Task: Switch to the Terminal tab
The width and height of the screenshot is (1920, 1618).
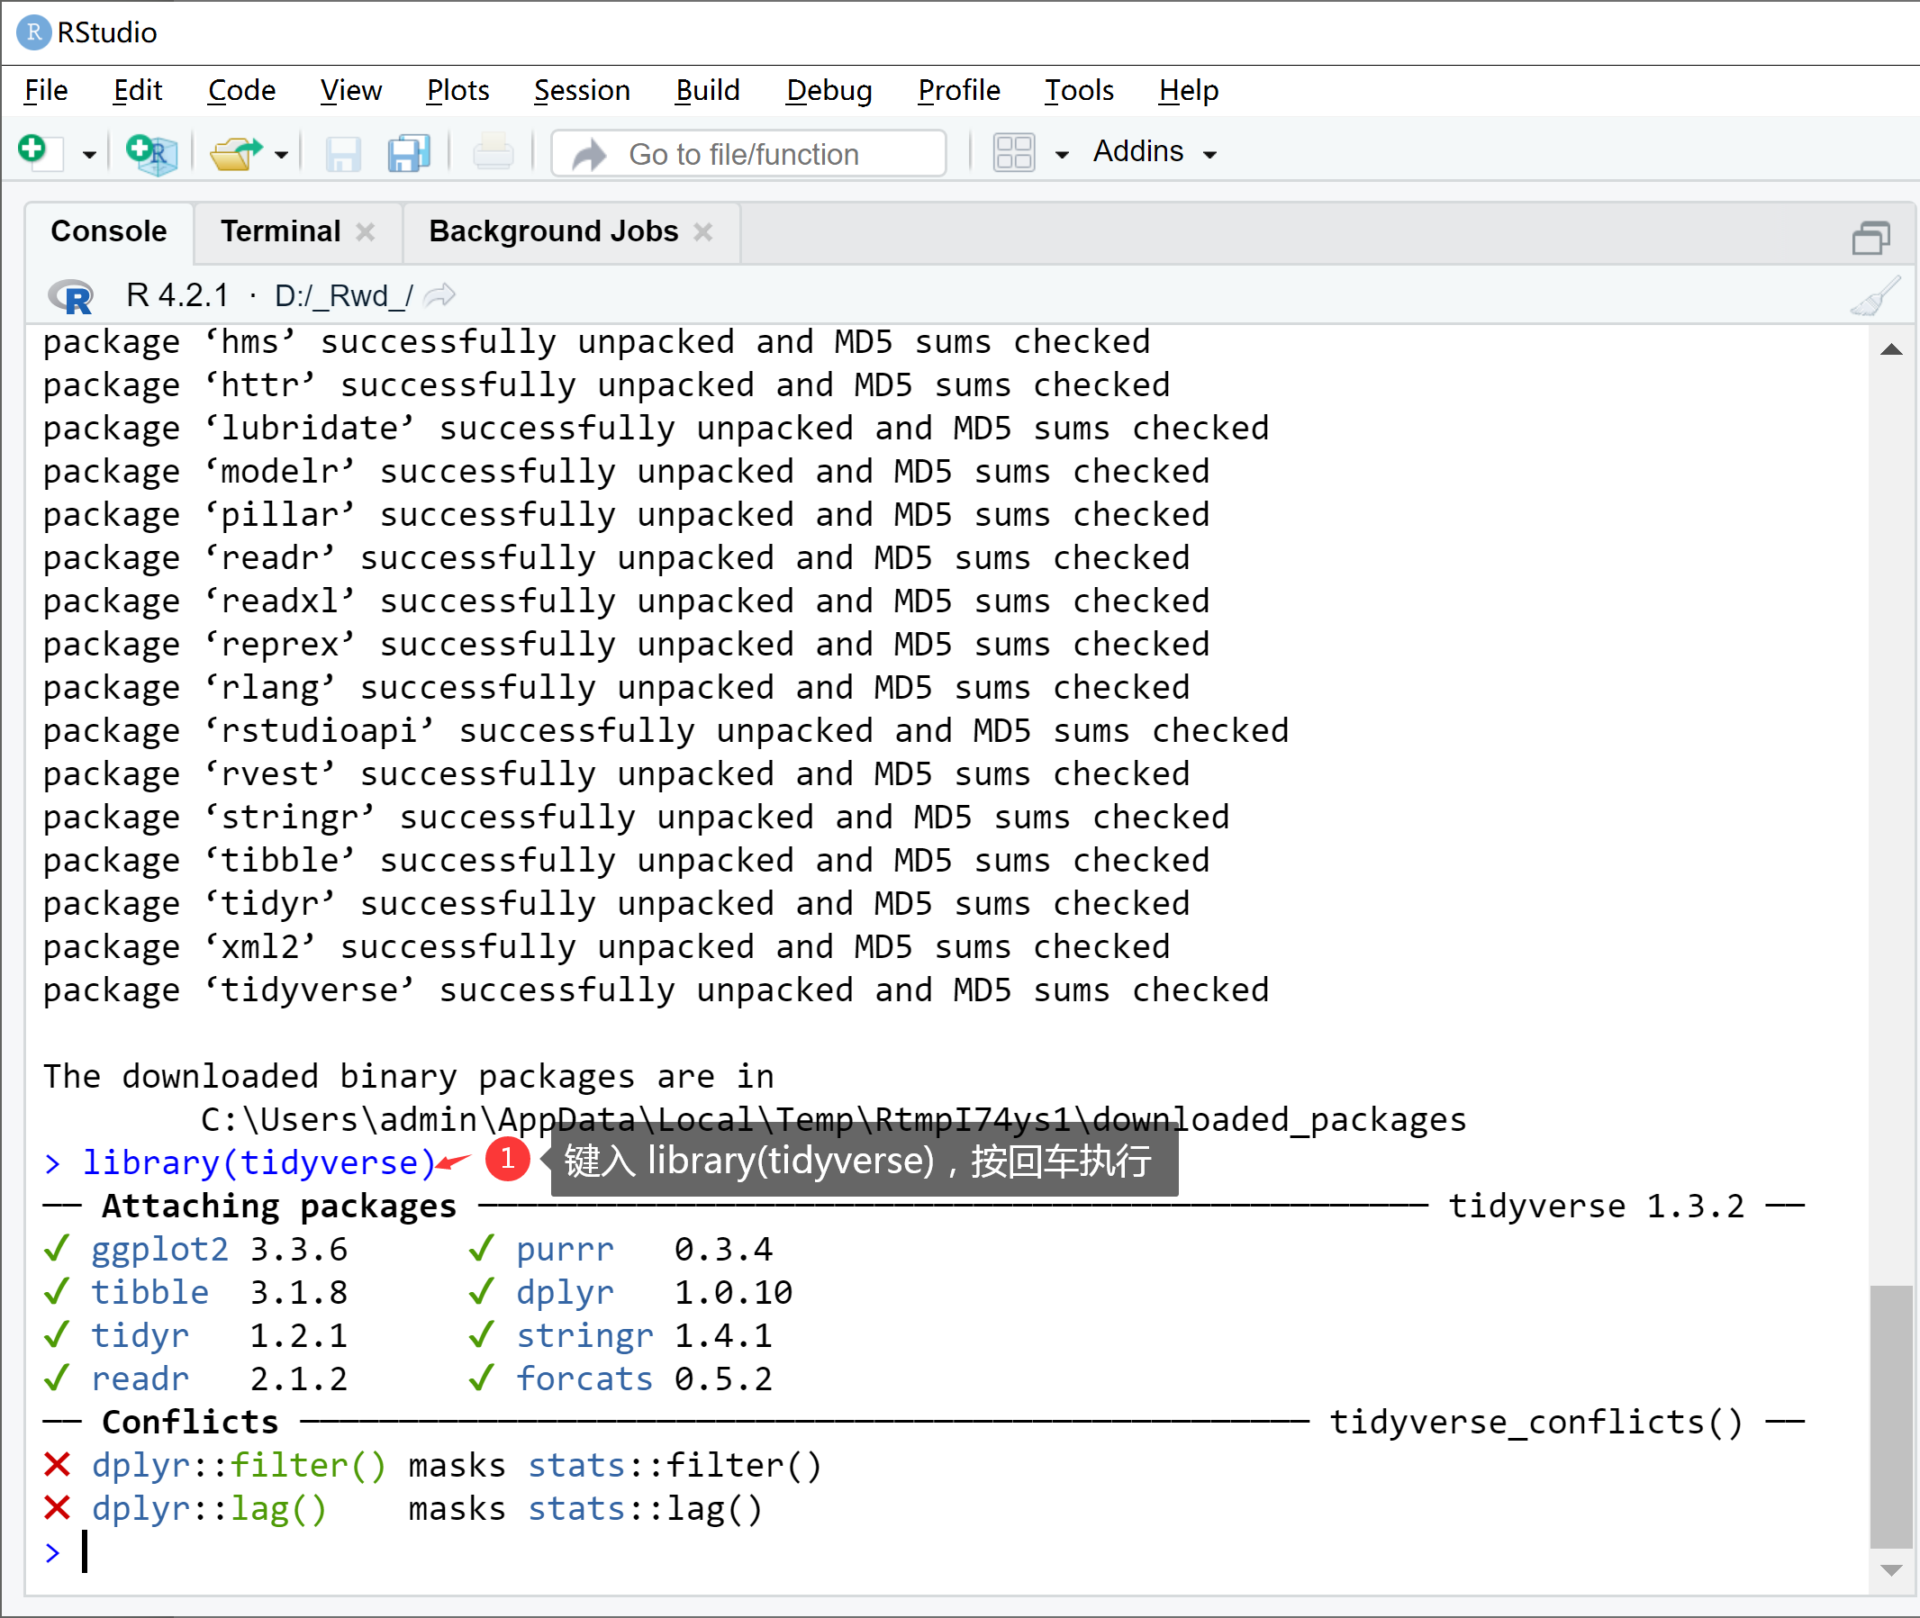Action: pyautogui.click(x=281, y=231)
